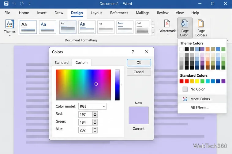Image resolution: width=232 pixels, height=154 pixels.
Task: Expand the full style gallery
Action: [153, 33]
